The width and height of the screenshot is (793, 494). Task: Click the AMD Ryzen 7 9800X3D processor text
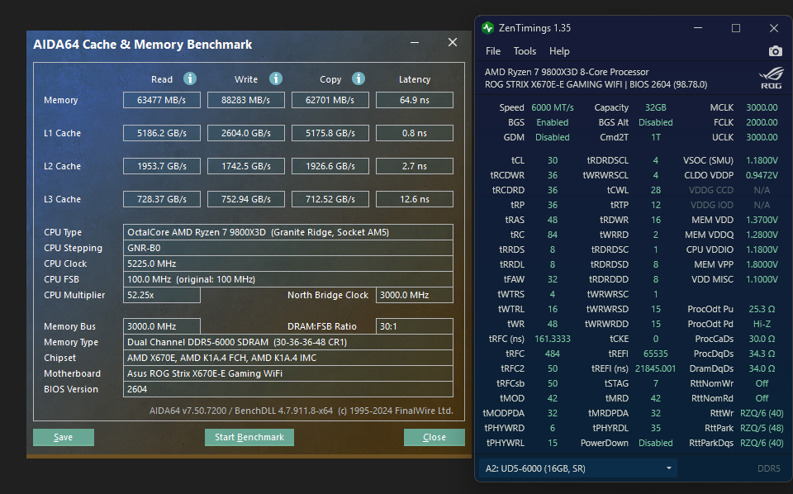[567, 72]
